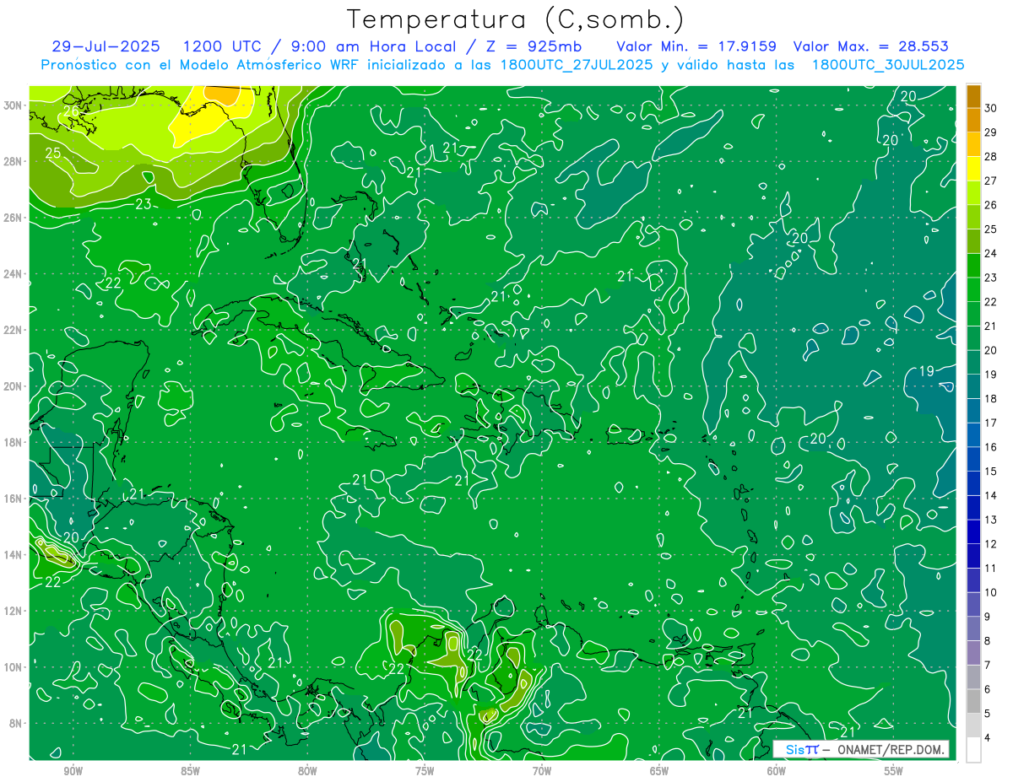This screenshot has width=1013, height=782.
Task: Click the latitude label "30N"
Action: [13, 105]
